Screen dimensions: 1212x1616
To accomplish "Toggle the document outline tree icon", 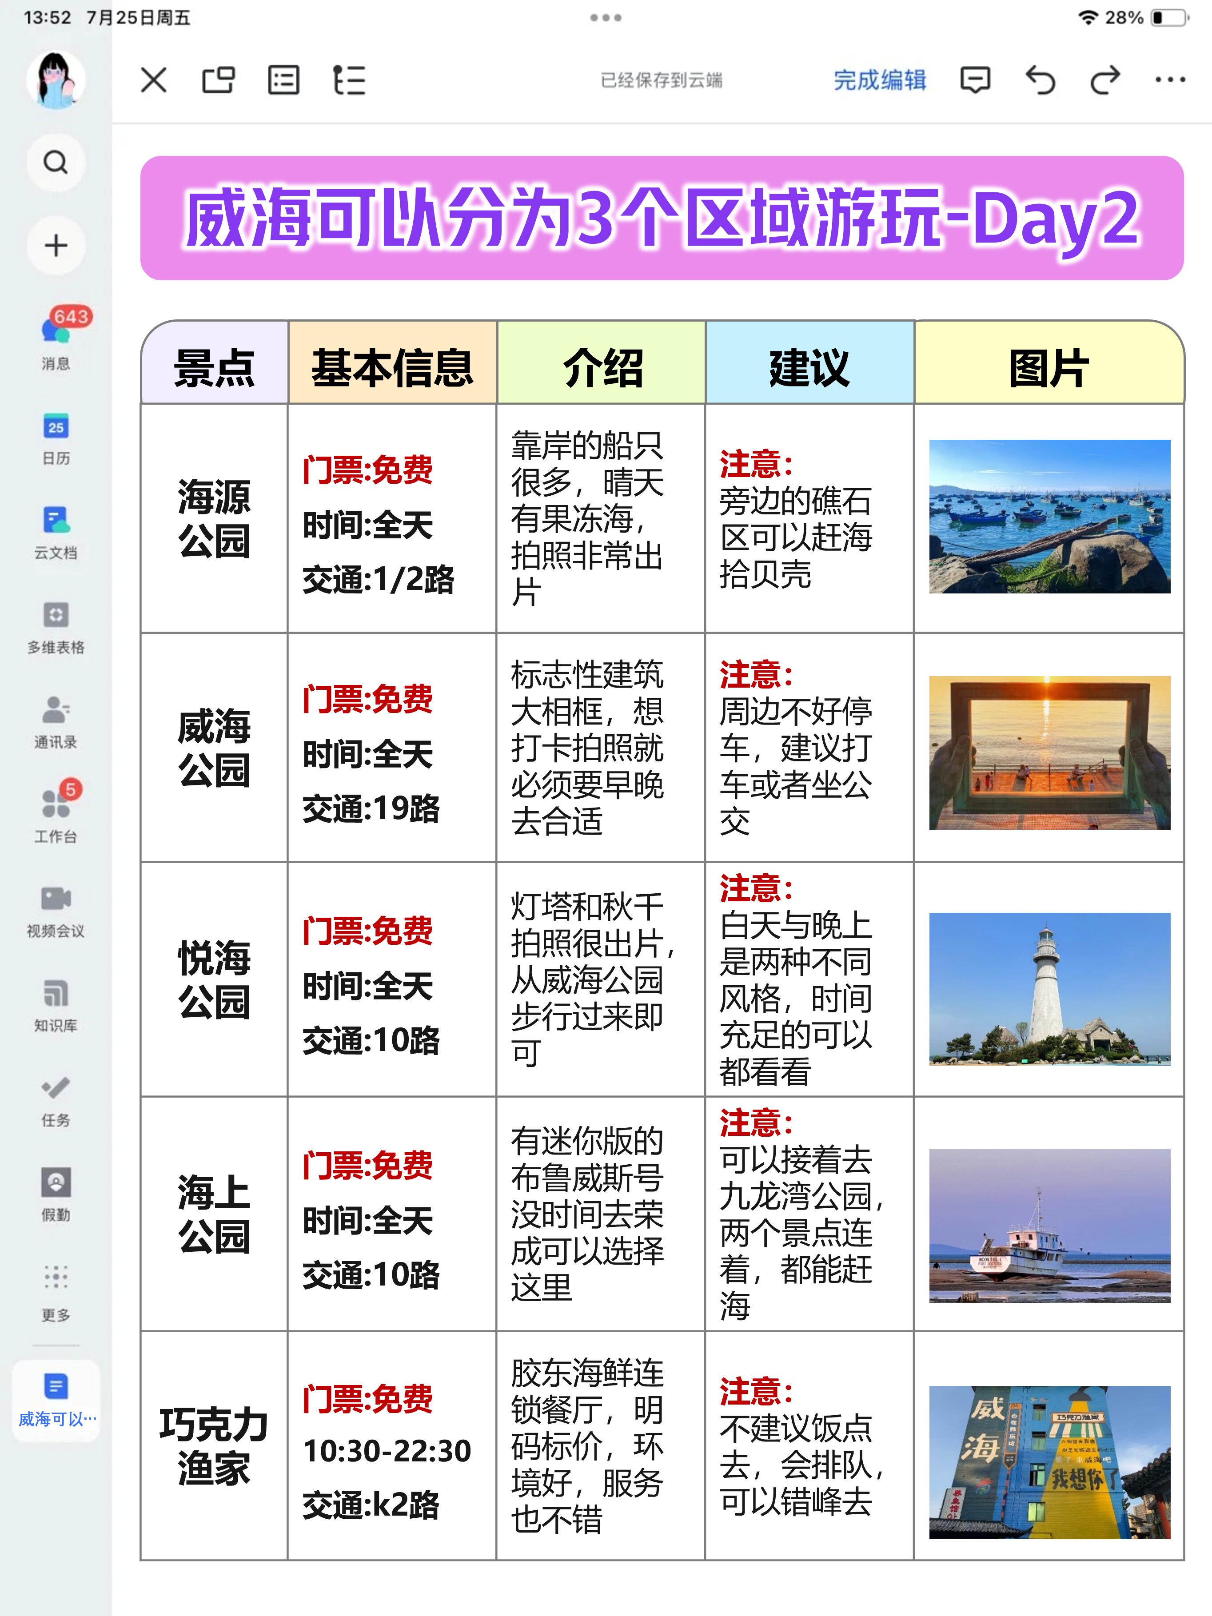I will (349, 80).
